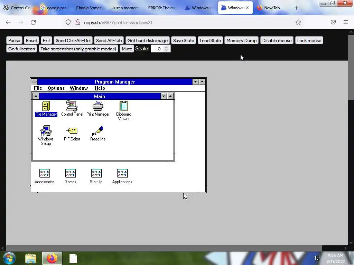Switch to the New Tab tab
Screen dimensions: 354x265
272,8
